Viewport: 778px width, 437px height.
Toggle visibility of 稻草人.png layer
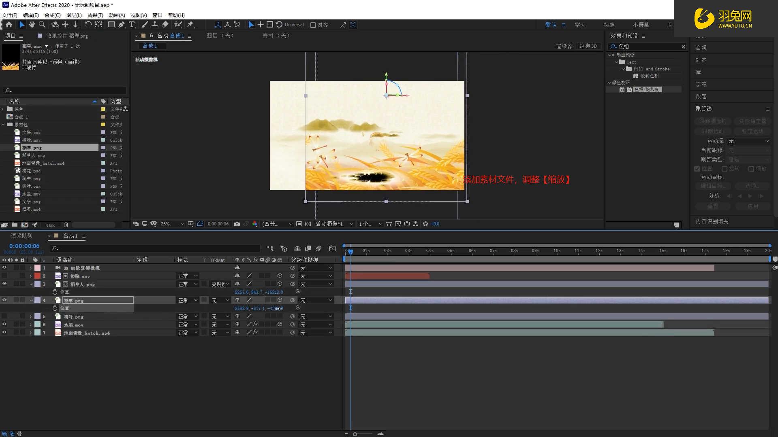tap(4, 284)
